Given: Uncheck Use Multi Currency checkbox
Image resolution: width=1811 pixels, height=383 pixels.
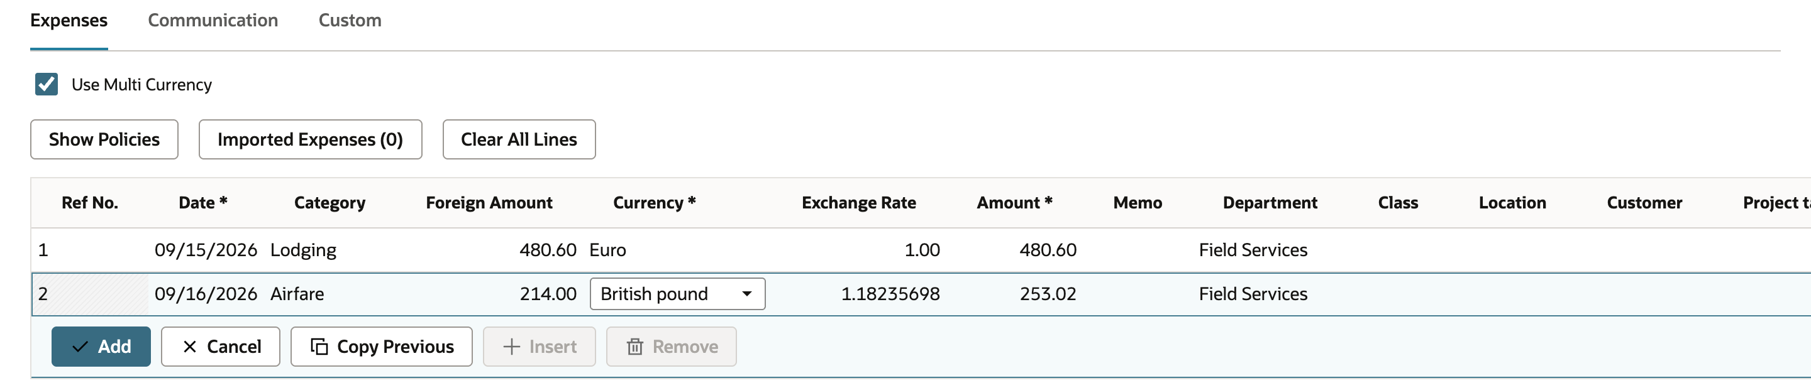Looking at the screenshot, I should (47, 84).
